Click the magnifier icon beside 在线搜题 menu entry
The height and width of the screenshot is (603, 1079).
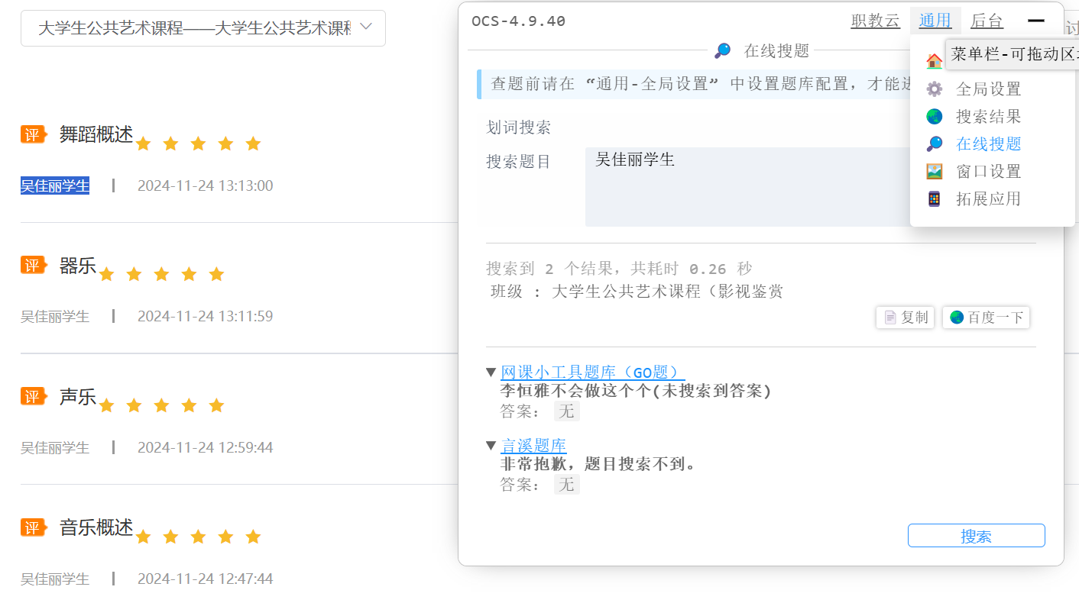934,144
